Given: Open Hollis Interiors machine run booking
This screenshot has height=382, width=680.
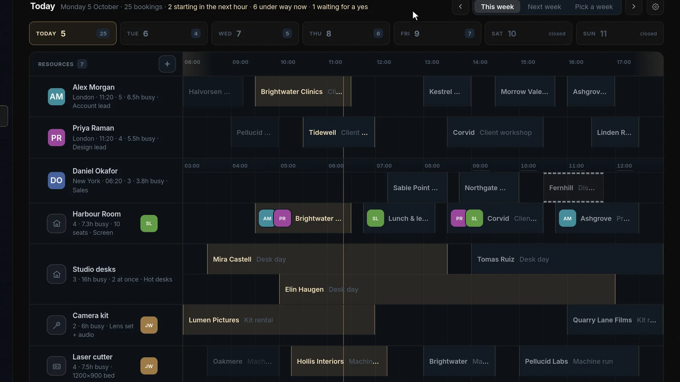Looking at the screenshot, I should tap(339, 361).
